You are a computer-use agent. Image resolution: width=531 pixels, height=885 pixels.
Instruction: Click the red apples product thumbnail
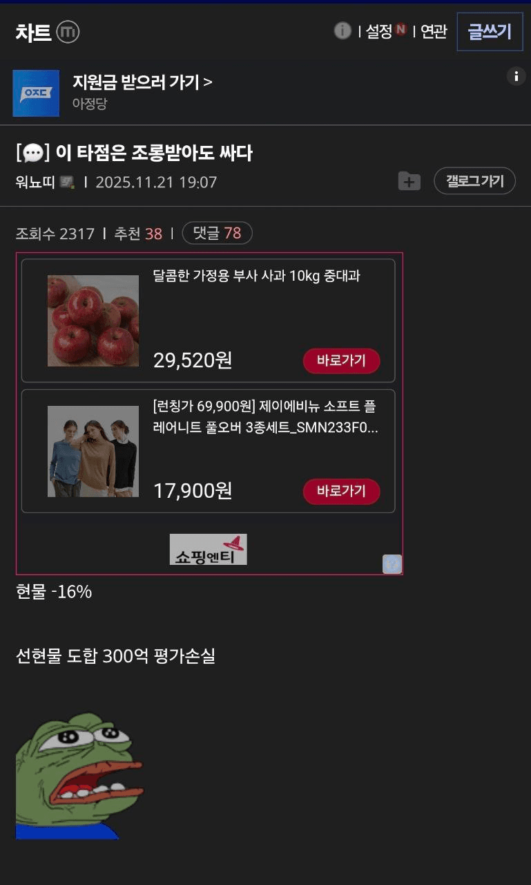pos(93,321)
